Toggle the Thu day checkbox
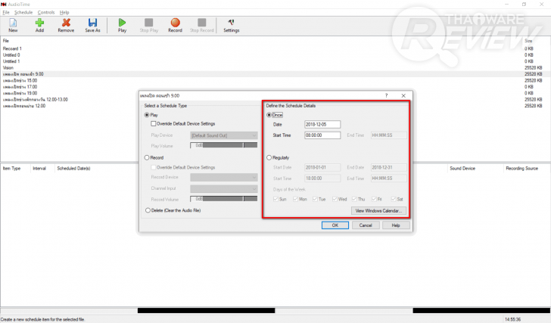 click(x=354, y=199)
